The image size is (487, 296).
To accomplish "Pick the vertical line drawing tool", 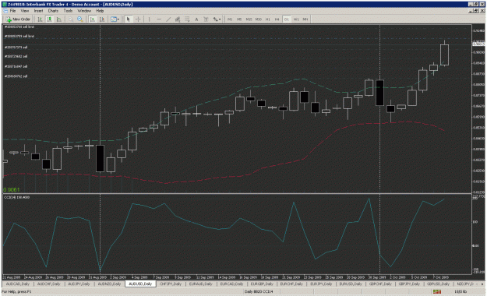I will coord(150,19).
